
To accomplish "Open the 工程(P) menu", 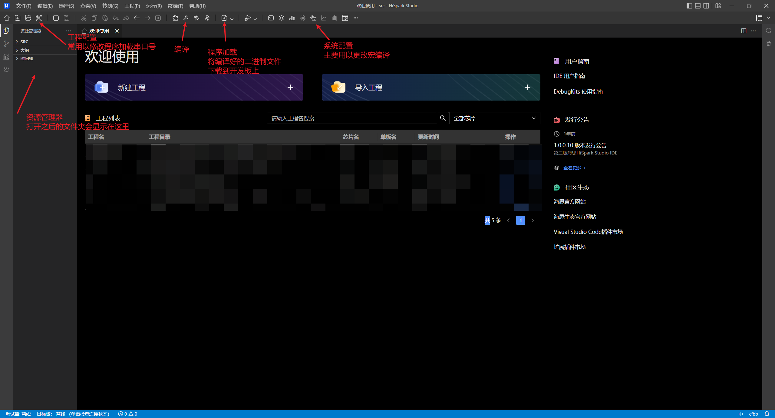I will coord(132,6).
